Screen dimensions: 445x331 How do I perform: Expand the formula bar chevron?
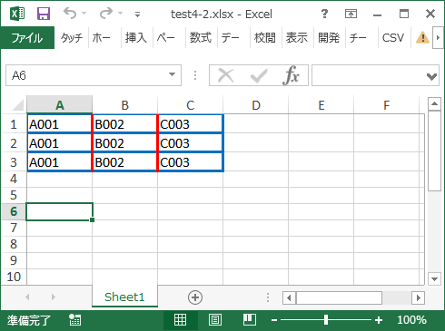click(431, 76)
